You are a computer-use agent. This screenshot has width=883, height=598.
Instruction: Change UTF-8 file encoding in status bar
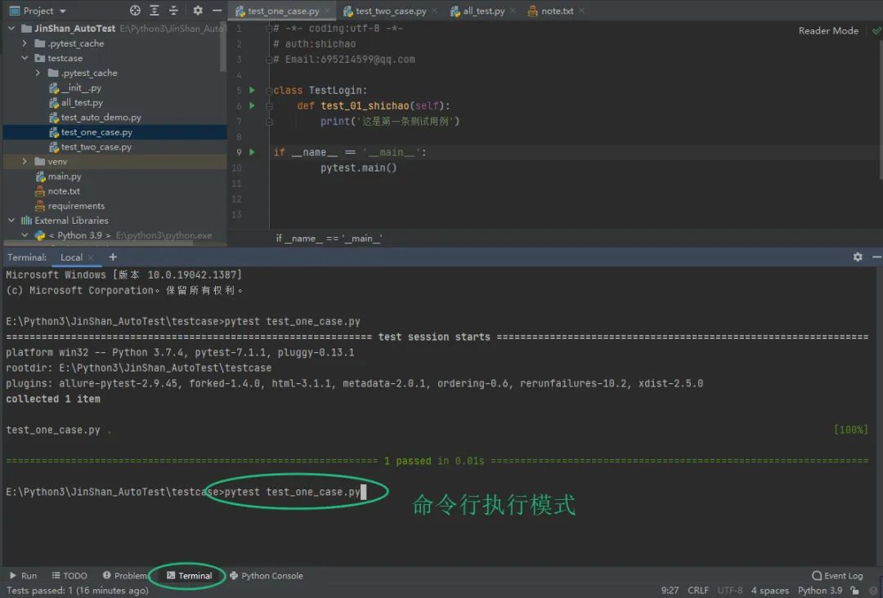tap(730, 590)
